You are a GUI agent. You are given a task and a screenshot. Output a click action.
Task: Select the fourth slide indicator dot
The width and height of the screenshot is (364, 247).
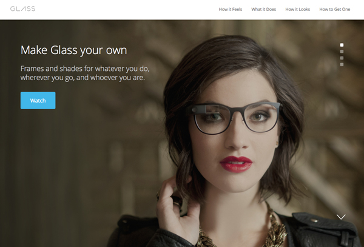[342, 64]
